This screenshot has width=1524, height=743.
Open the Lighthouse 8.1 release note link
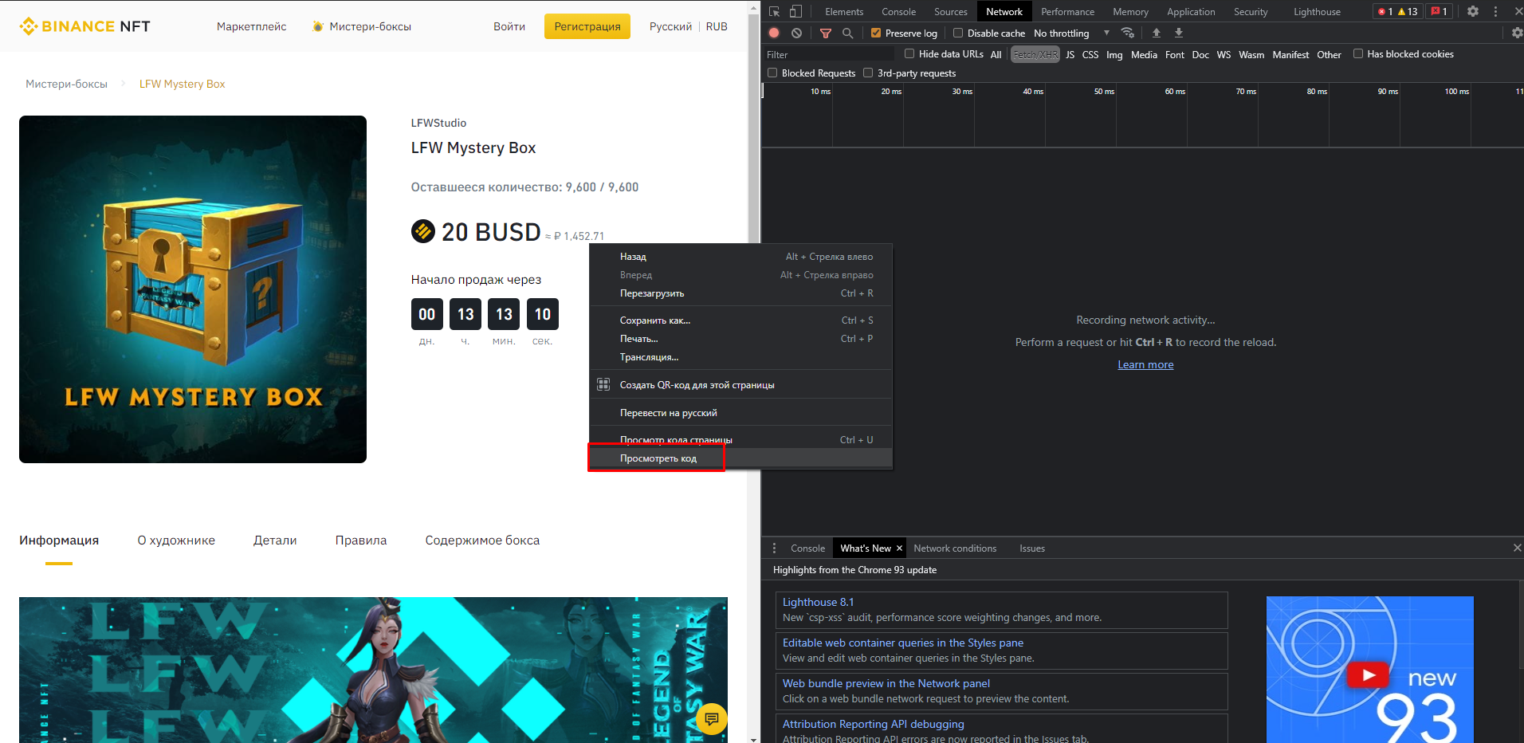click(x=818, y=602)
